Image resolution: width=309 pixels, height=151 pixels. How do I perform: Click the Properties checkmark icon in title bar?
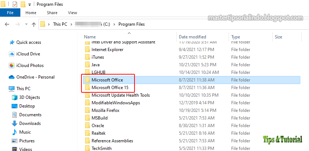coord(15,4)
